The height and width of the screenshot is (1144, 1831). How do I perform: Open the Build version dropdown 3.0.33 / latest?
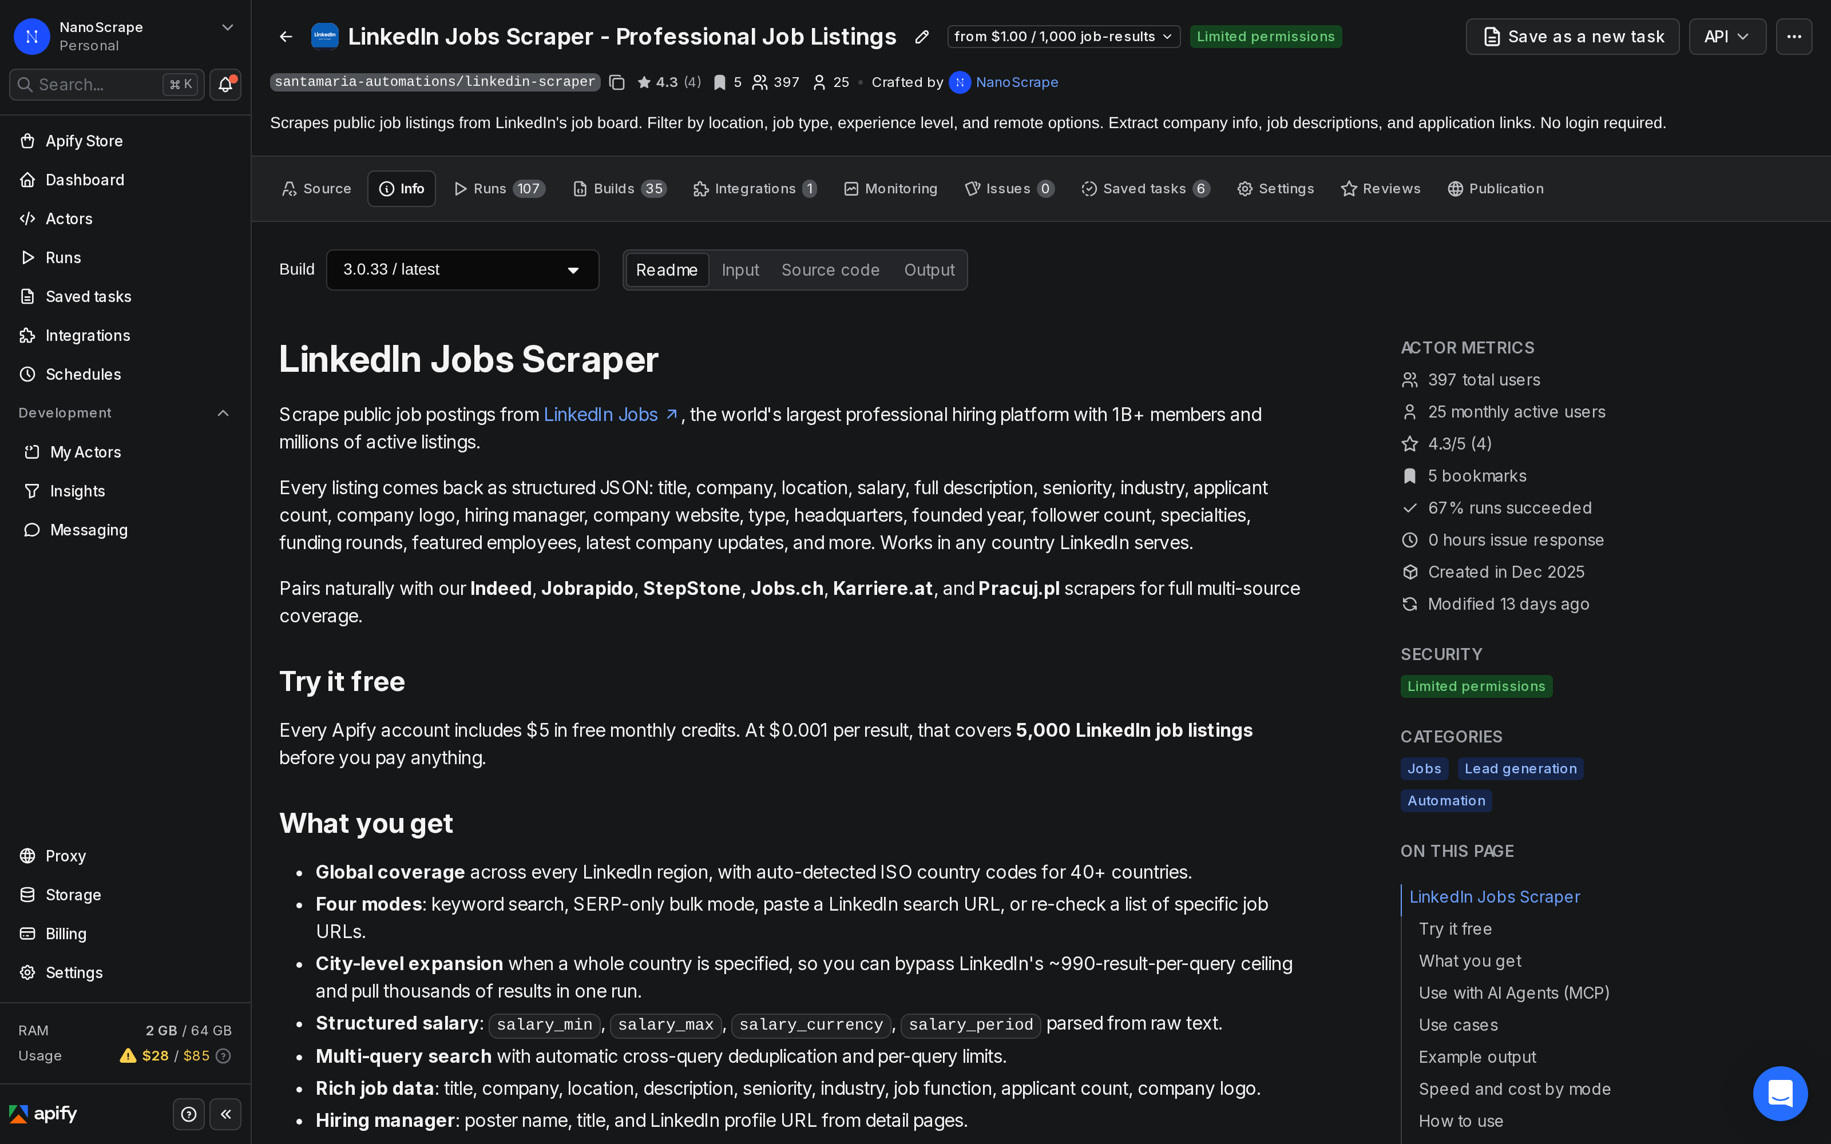[462, 270]
